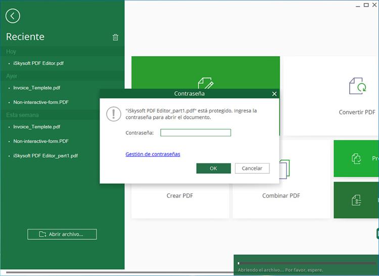The image size is (379, 276).
Task: Select the Reciente heading
Action: [25, 37]
